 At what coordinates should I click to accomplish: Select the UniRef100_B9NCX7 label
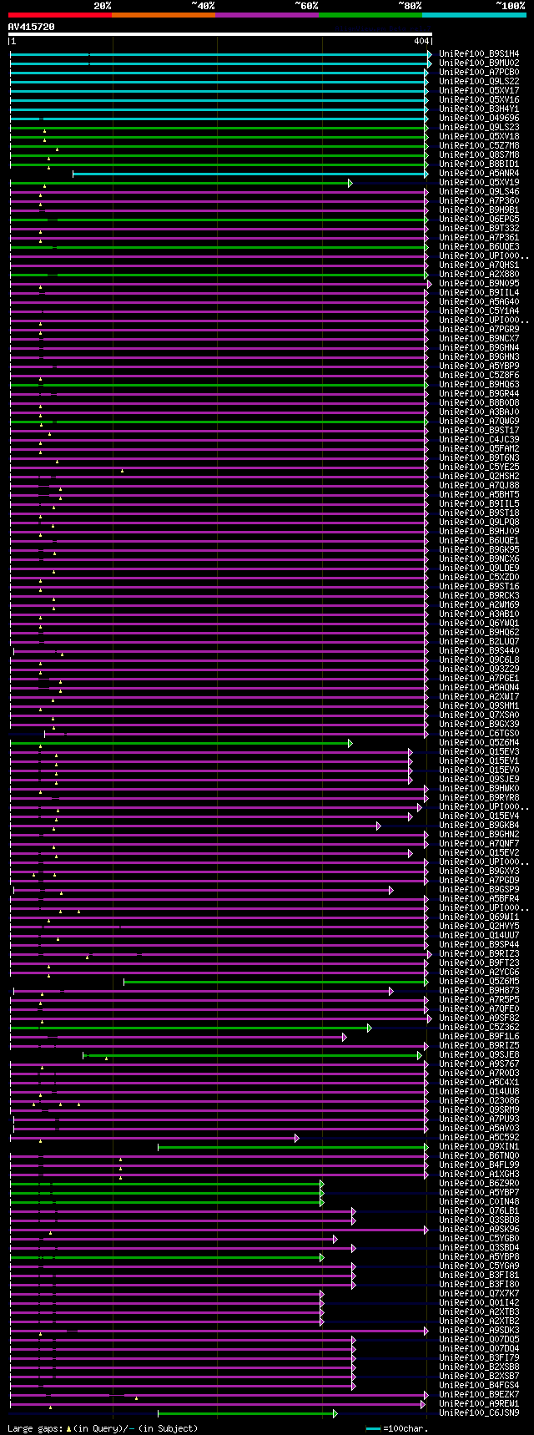click(479, 338)
